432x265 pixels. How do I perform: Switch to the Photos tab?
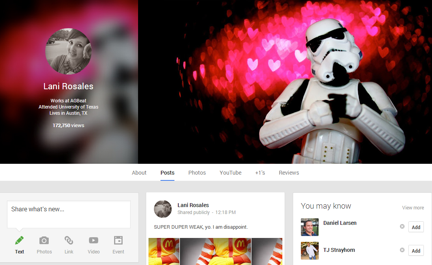point(197,173)
